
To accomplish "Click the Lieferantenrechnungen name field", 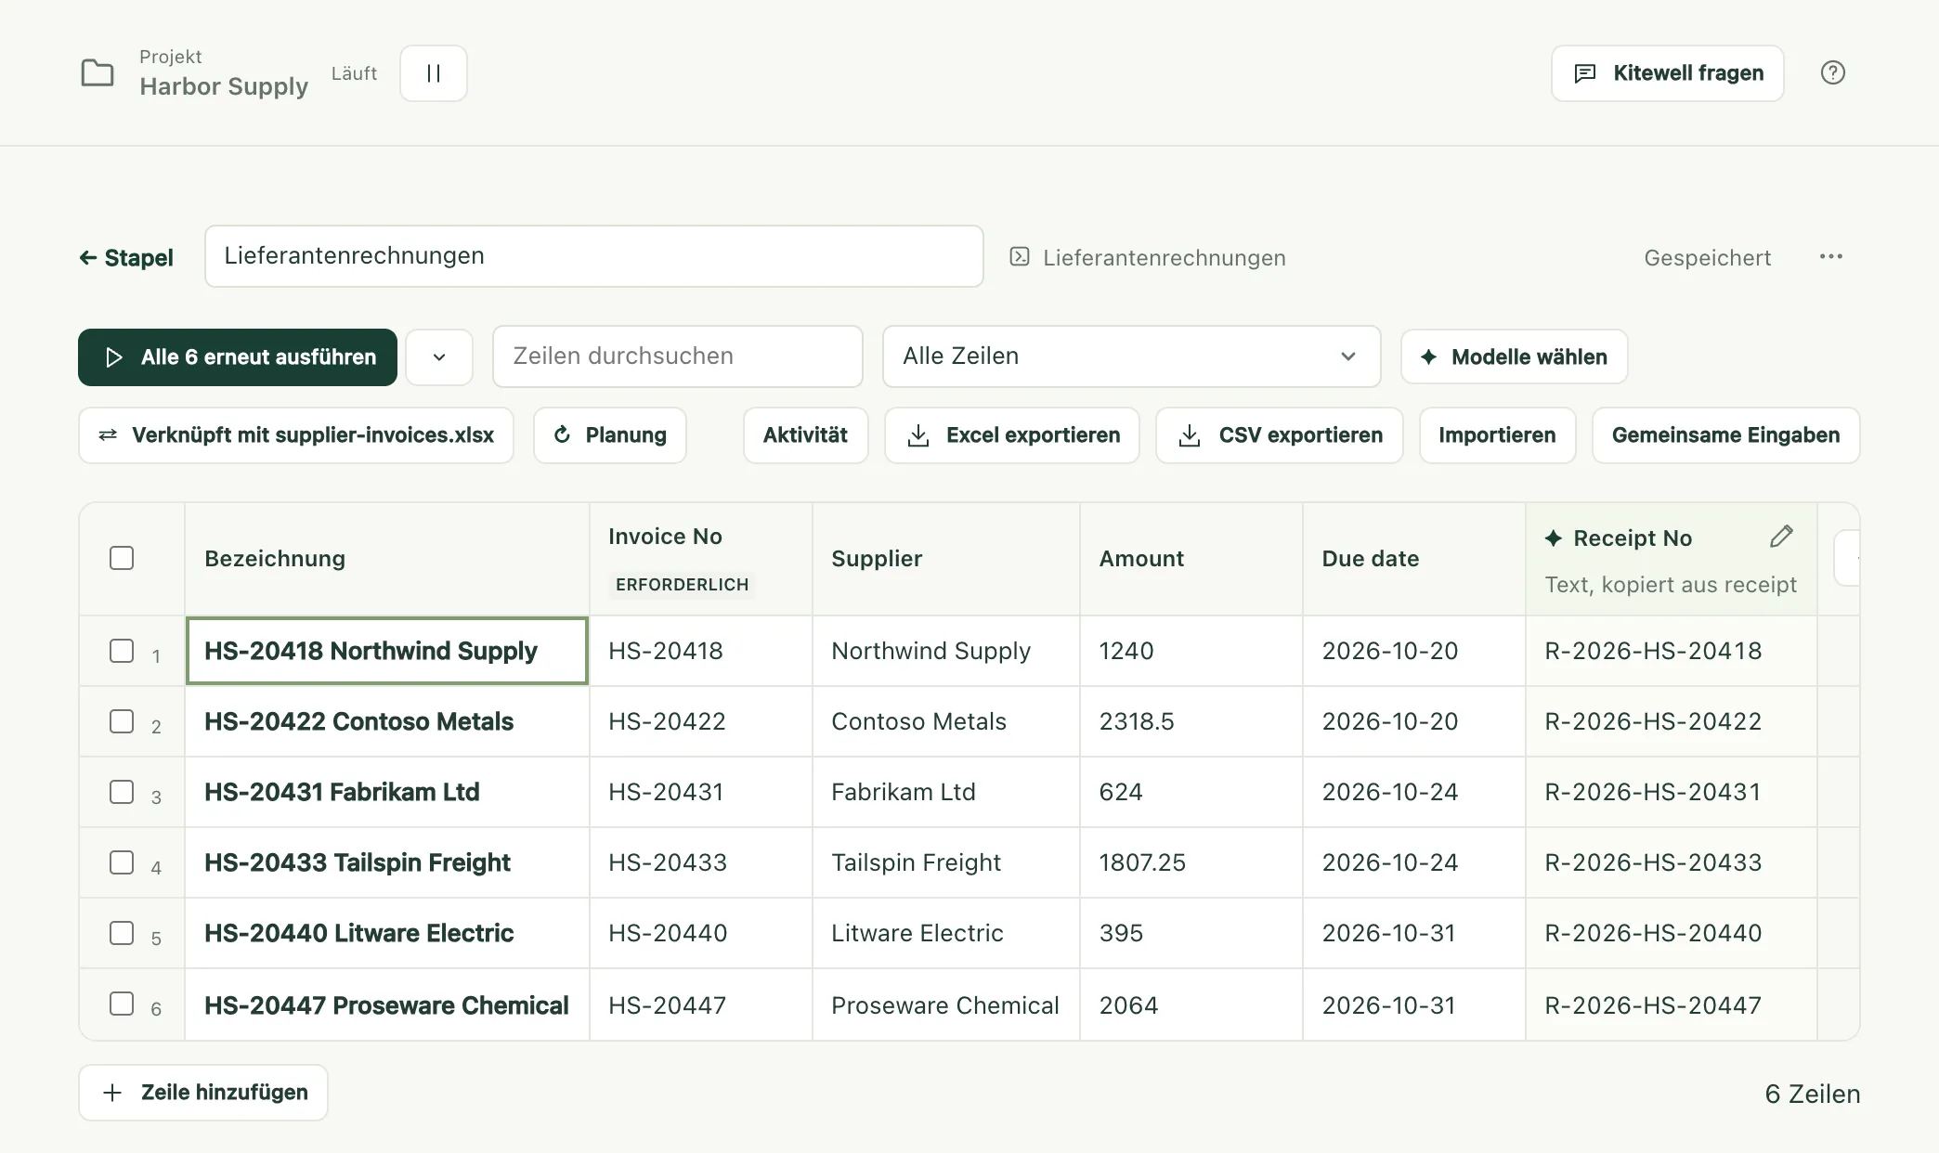I will pyautogui.click(x=594, y=256).
